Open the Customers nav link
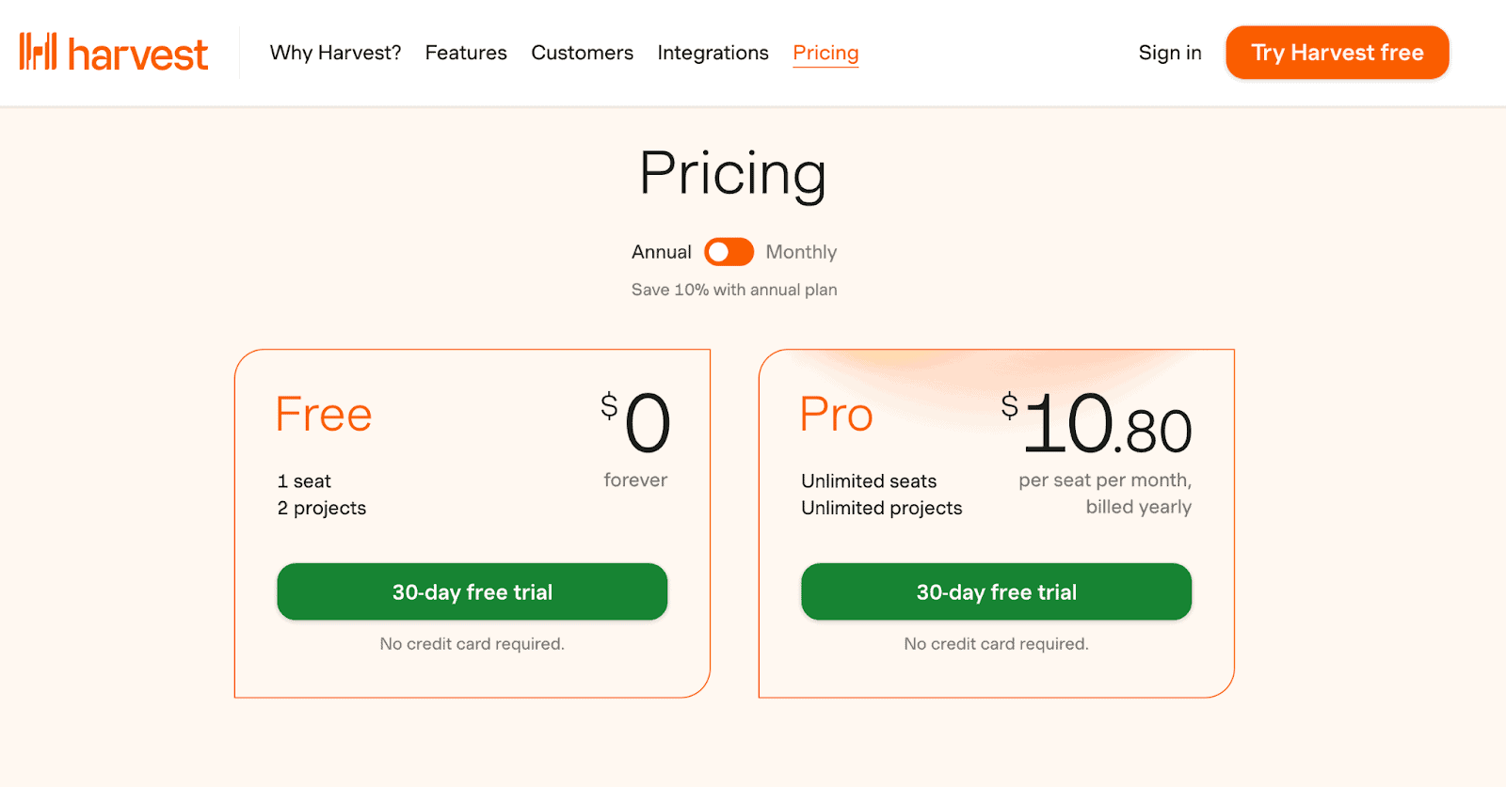The width and height of the screenshot is (1506, 787). click(x=582, y=53)
